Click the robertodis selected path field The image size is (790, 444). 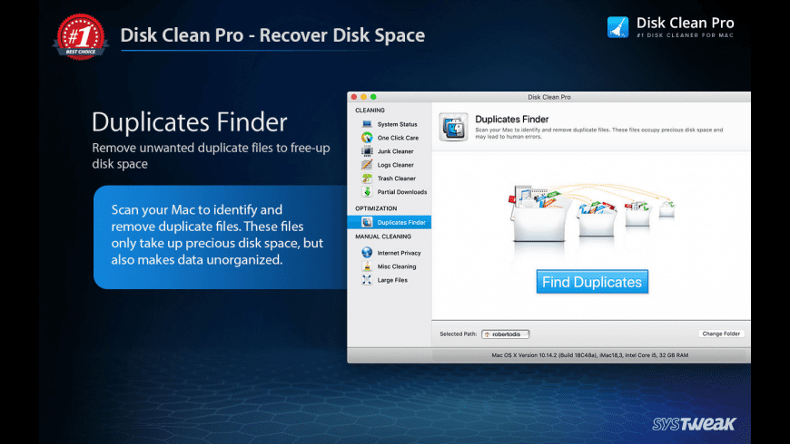506,333
